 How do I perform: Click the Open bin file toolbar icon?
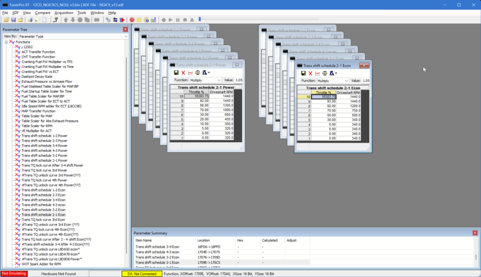(6, 20)
